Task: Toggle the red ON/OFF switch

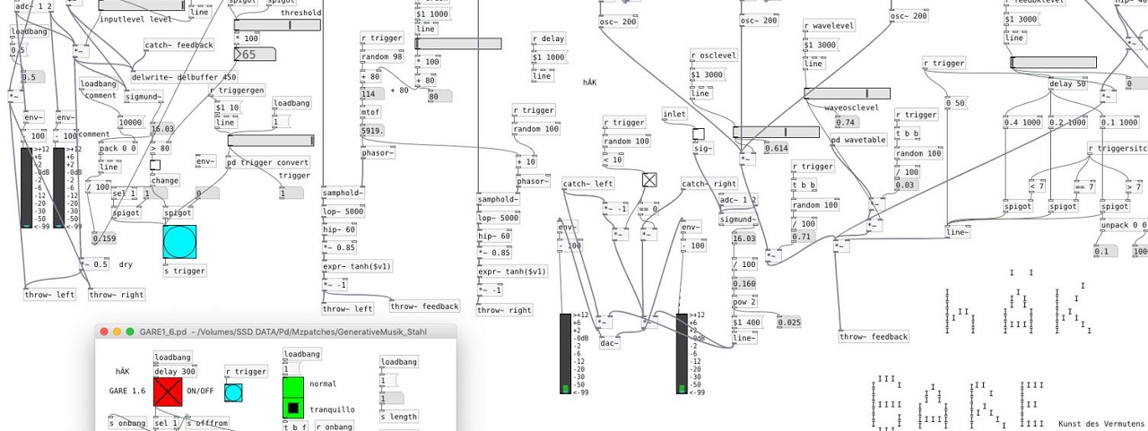Action: [168, 392]
